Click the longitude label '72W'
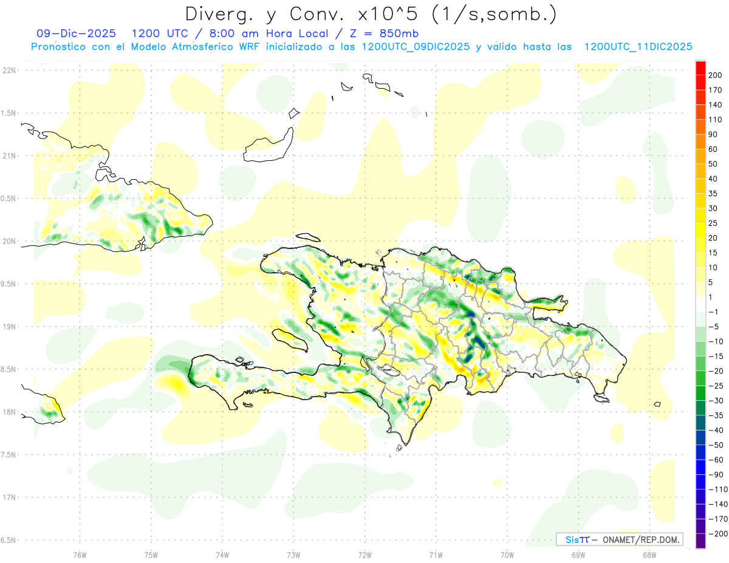Viewport: 729px width, 563px height. (364, 554)
